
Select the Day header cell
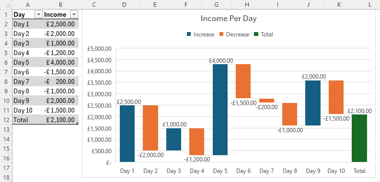(28, 14)
